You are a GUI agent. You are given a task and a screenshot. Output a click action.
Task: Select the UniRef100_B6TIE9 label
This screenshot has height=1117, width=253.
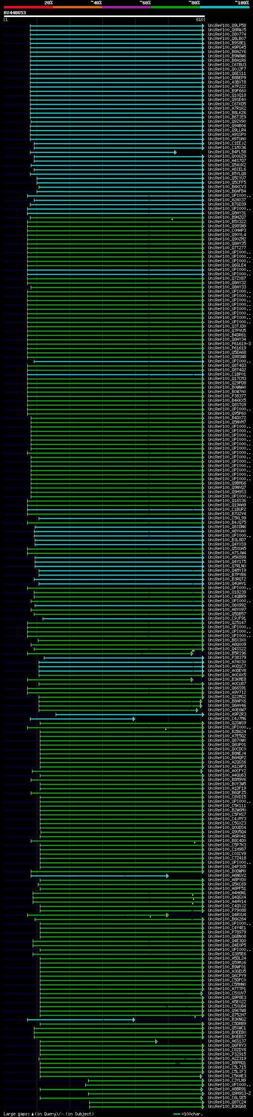pyautogui.click(x=227, y=117)
